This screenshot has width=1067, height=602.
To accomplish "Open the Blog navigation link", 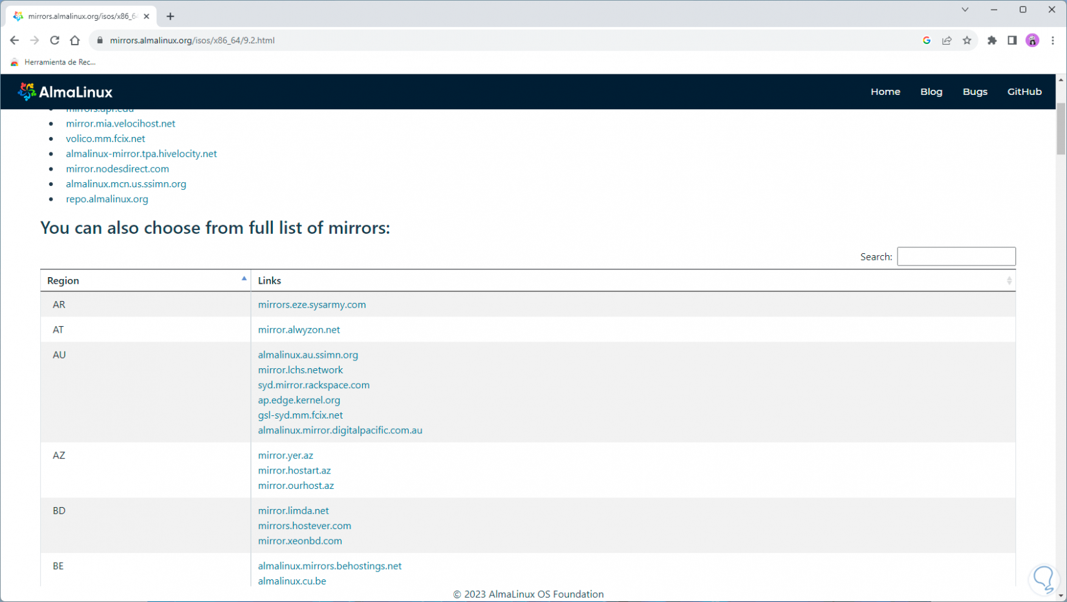I will coord(931,92).
